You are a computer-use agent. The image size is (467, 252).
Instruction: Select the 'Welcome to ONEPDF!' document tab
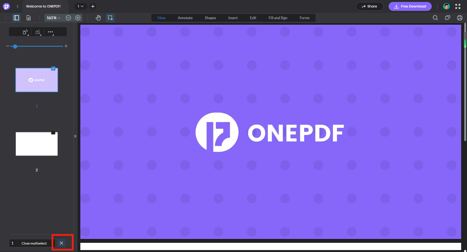[43, 6]
